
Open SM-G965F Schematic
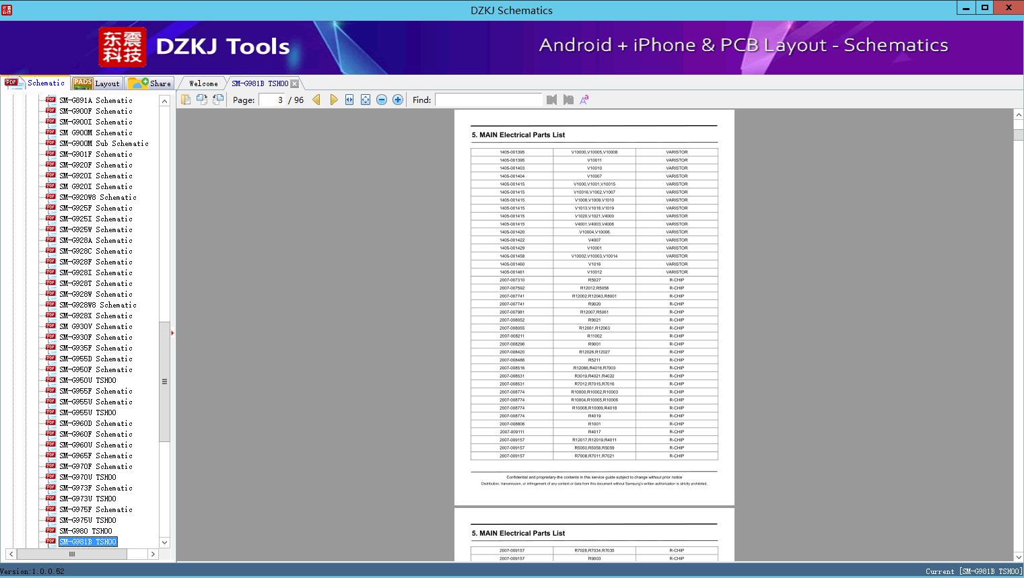96,456
